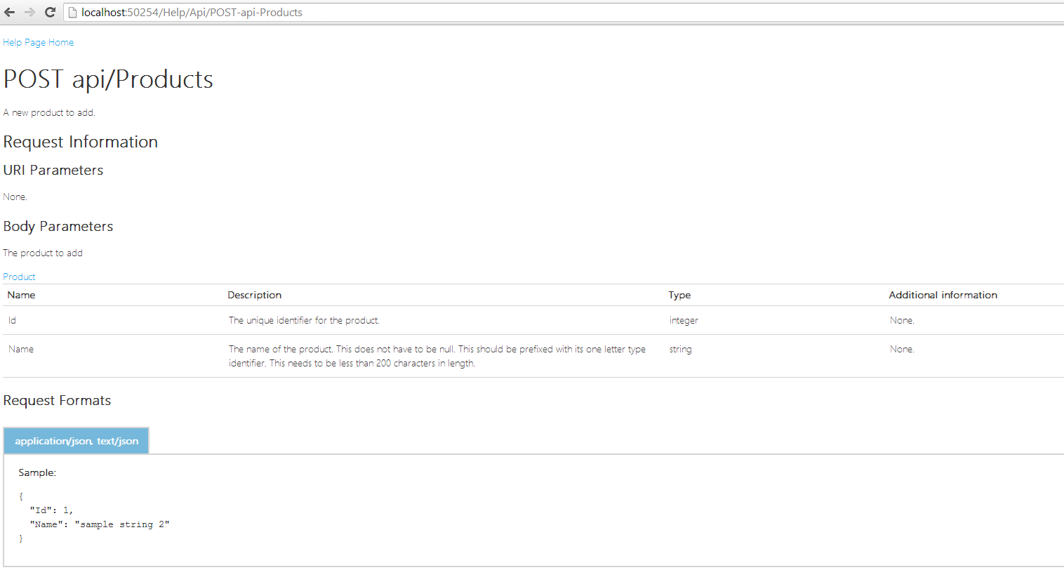Screen dimensions: 1064x570
Task: Click the Request Information heading
Action: (80, 142)
